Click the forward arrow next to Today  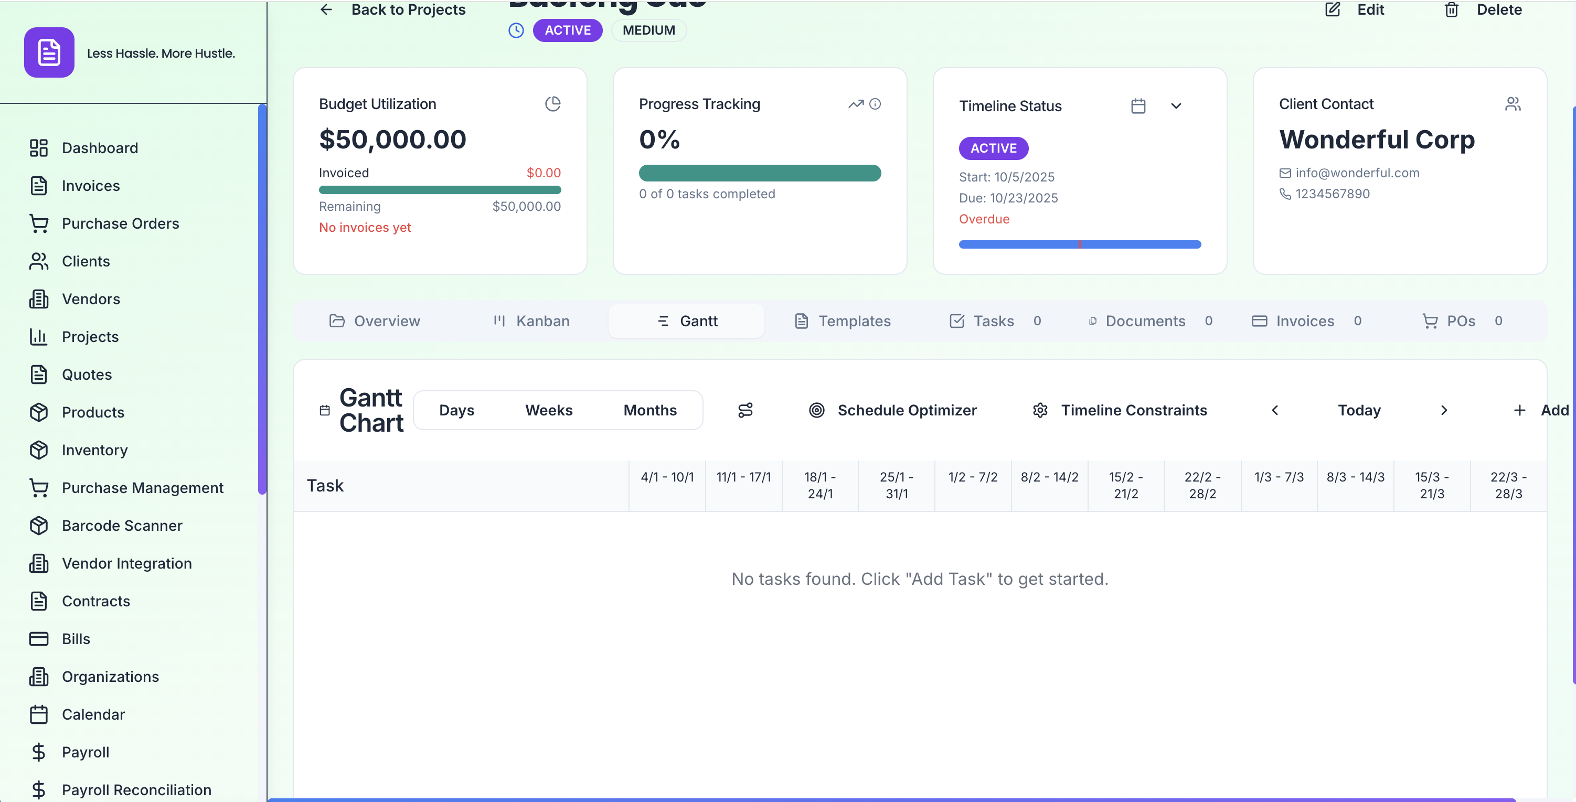(1444, 410)
